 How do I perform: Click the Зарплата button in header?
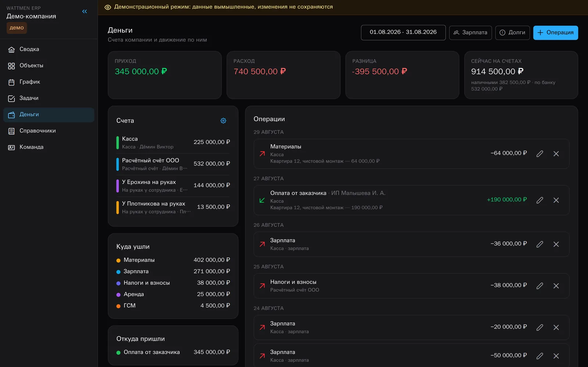click(470, 33)
